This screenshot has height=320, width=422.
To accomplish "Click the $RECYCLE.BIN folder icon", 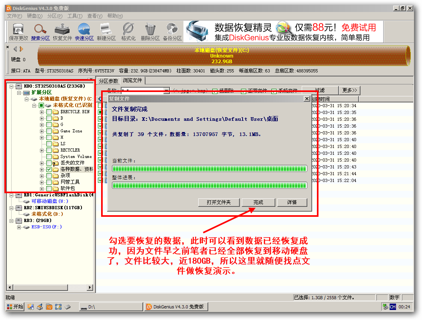I will point(56,112).
